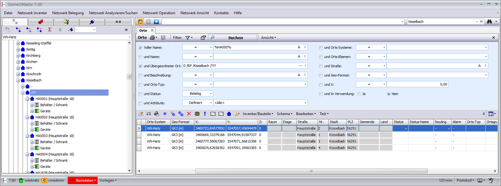Click the Suchen button
The height and width of the screenshot is (186, 501).
233,38
